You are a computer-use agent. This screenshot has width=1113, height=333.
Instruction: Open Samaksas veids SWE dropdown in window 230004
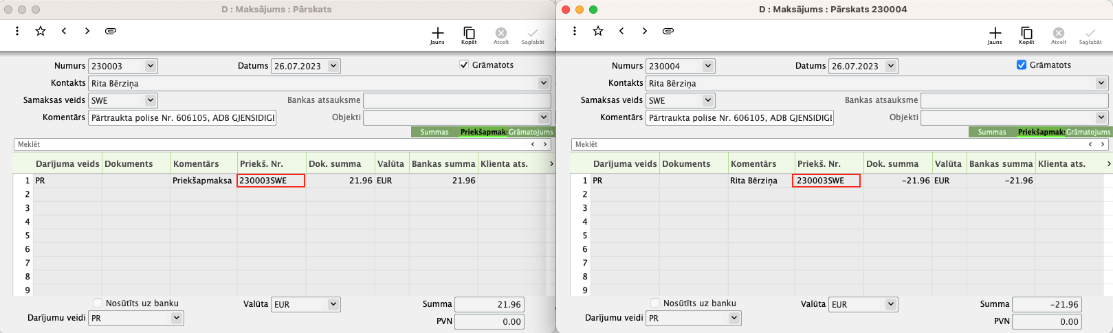tap(708, 100)
